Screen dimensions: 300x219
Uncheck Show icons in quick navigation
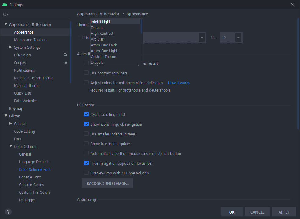click(87, 124)
